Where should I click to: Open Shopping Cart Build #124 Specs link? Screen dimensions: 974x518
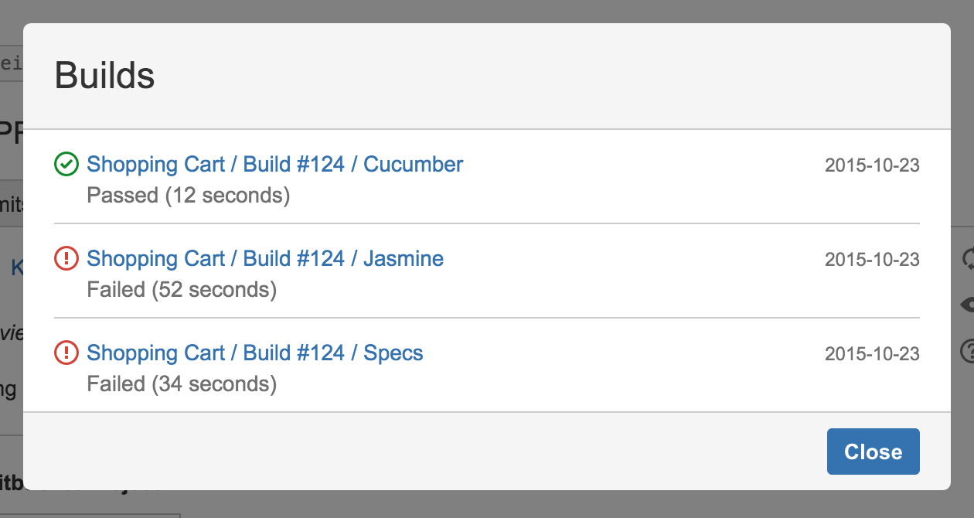click(x=254, y=353)
